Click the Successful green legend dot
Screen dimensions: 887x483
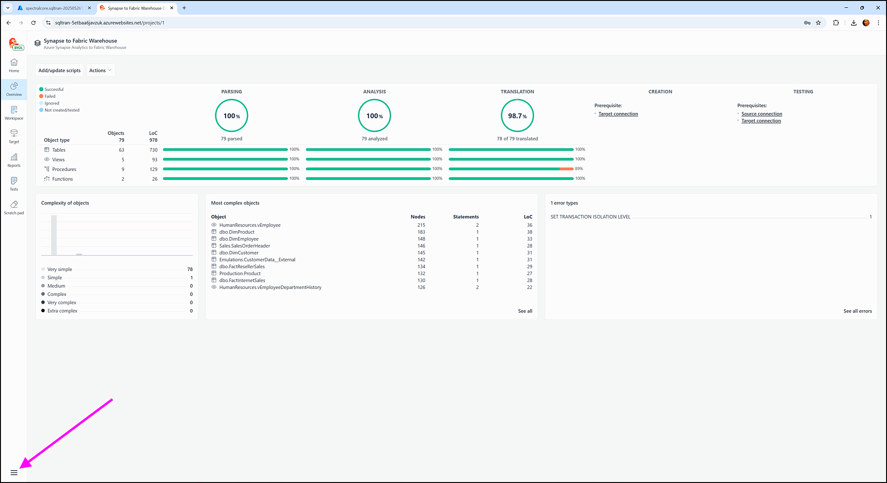click(41, 89)
